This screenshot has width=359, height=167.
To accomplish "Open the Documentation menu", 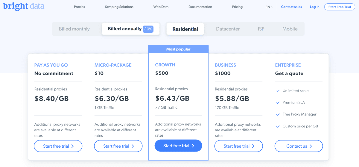I will click(x=200, y=7).
